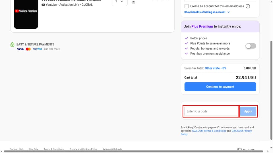The image size is (273, 153).
Task: Tick Create an account for this email
Action: pos(187,6)
